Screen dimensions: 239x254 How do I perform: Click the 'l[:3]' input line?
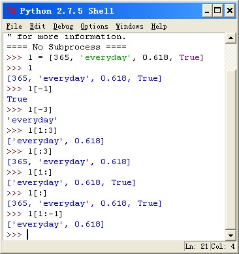tap(29, 151)
